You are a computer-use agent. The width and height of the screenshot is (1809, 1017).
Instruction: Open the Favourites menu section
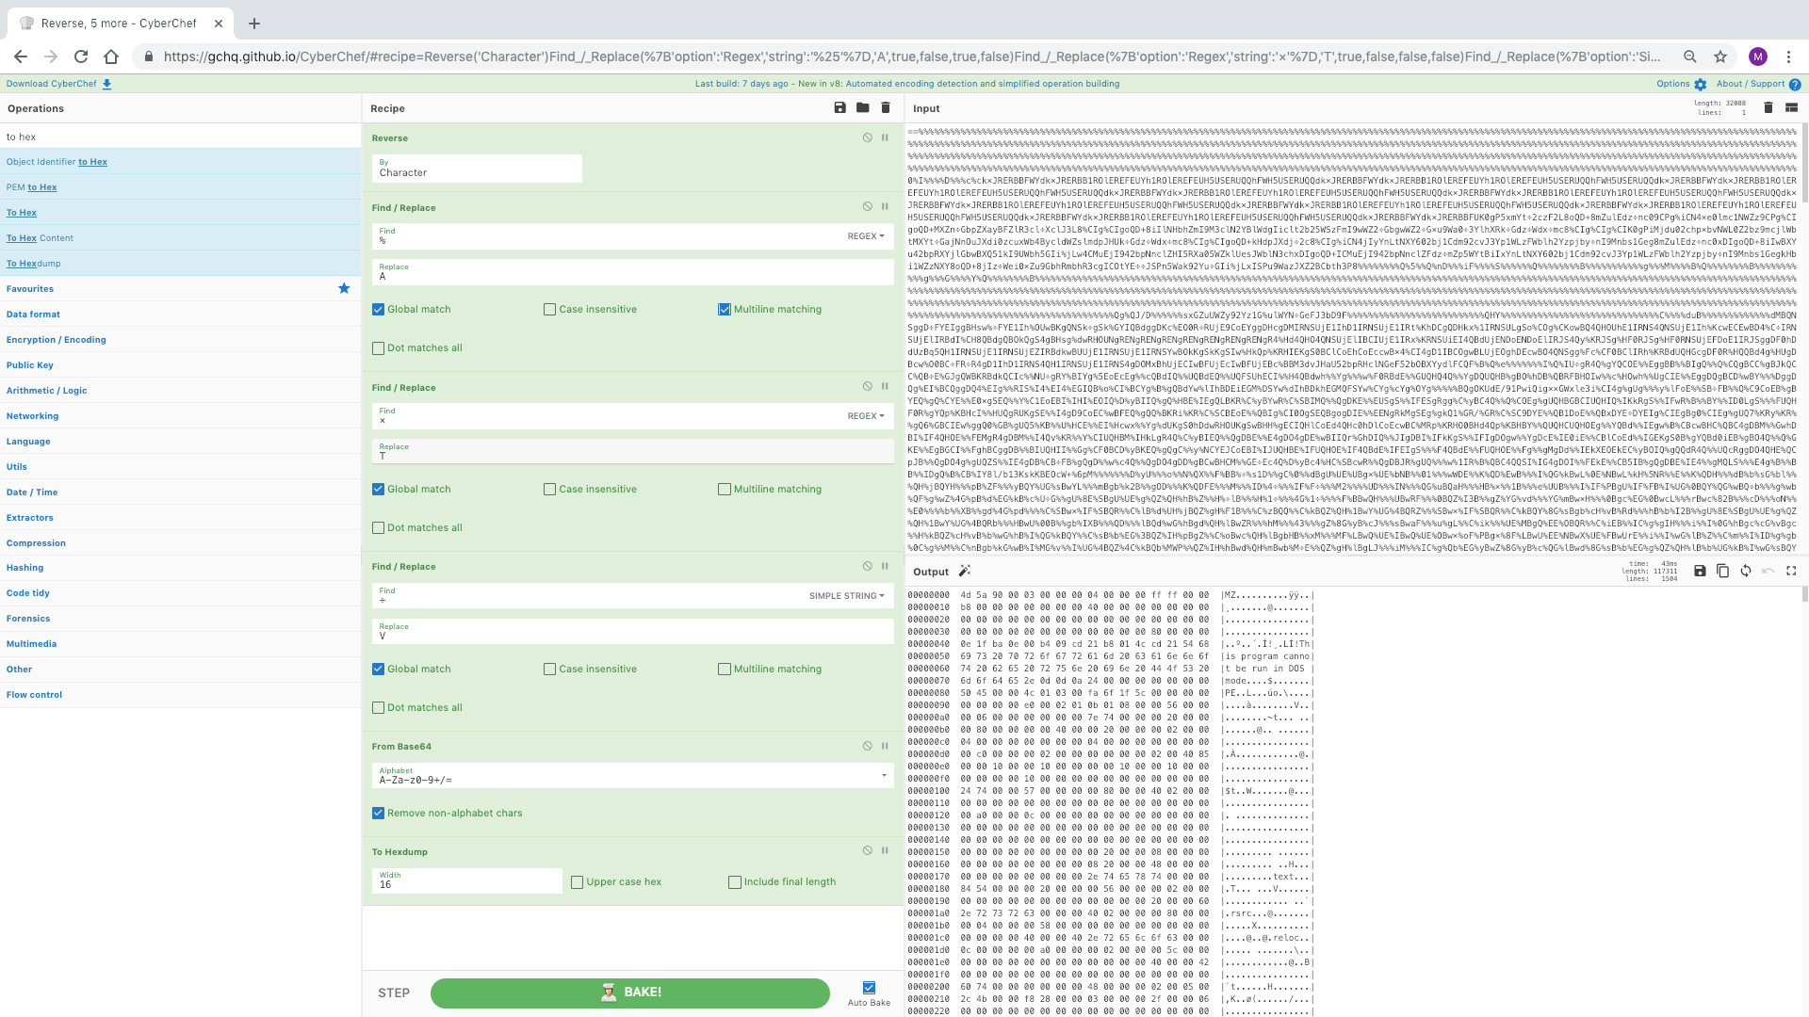30,288
